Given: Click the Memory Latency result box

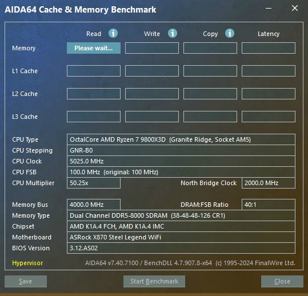Looking at the screenshot, I should [x=269, y=48].
